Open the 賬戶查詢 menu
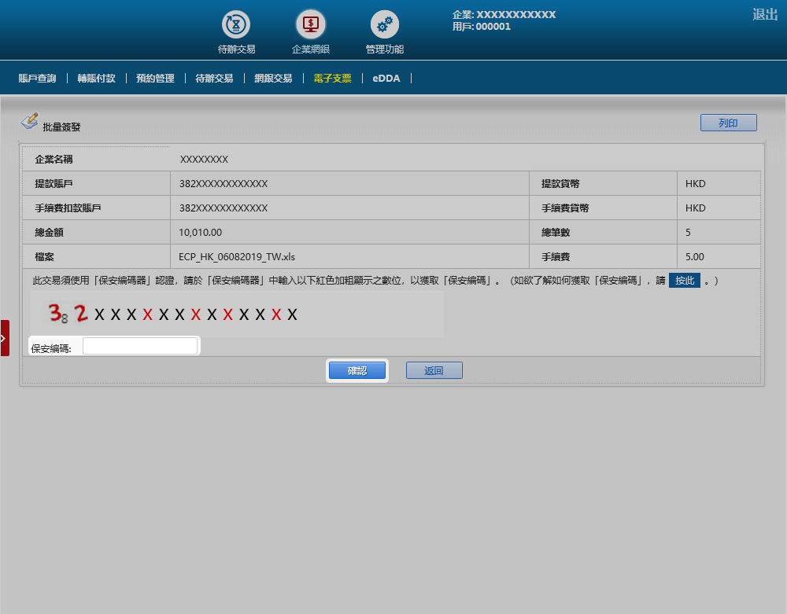This screenshot has height=614, width=787. point(37,79)
